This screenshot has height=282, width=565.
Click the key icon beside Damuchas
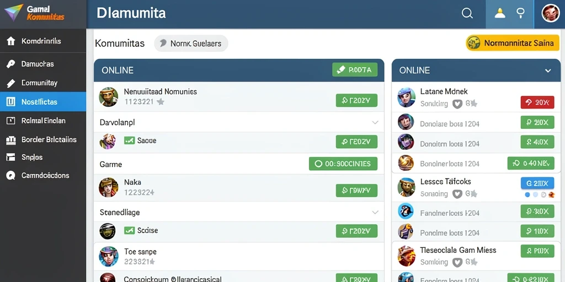click(x=11, y=64)
